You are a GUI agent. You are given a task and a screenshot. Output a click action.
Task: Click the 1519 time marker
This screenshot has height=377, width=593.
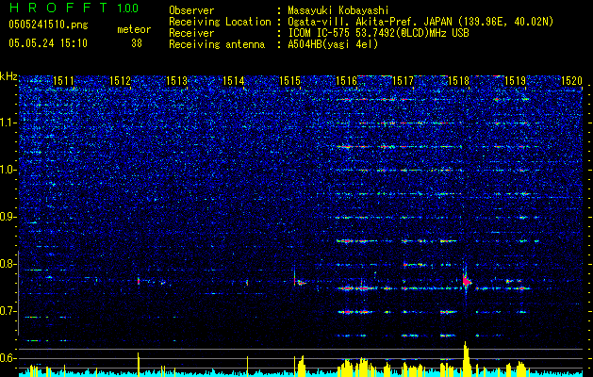click(516, 80)
